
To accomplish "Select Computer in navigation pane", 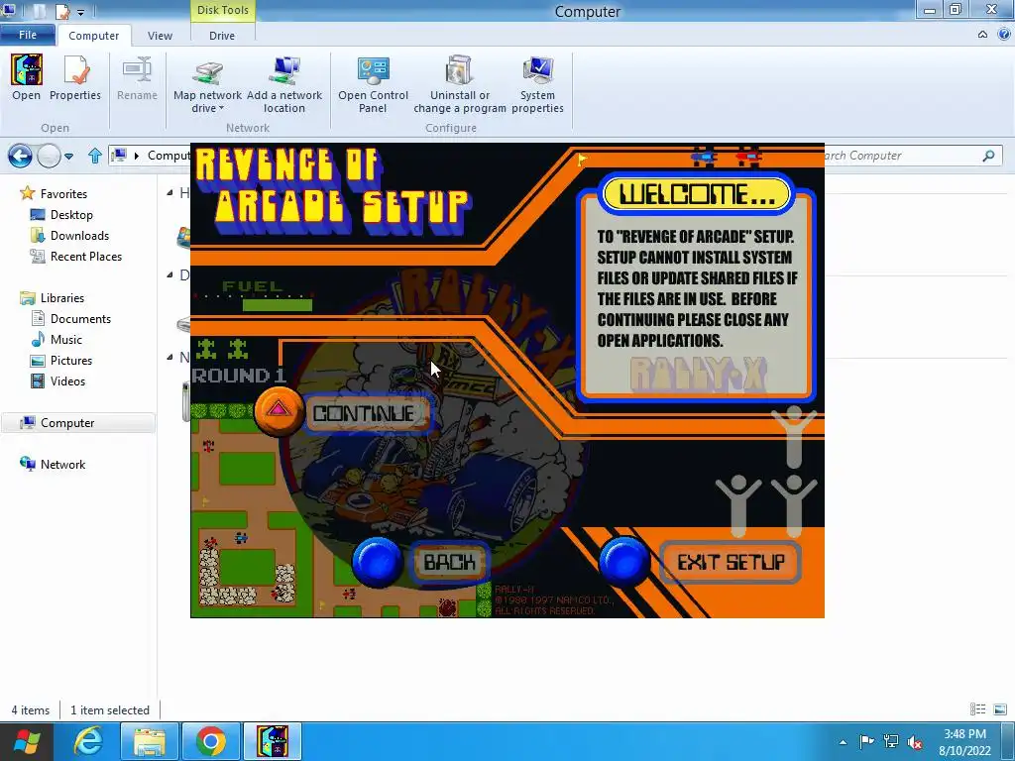I will pos(77,422).
